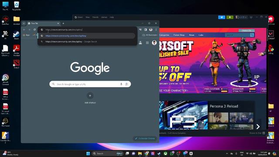Open the Counter-Strike 2 desktop shortcut

pos(5,137)
